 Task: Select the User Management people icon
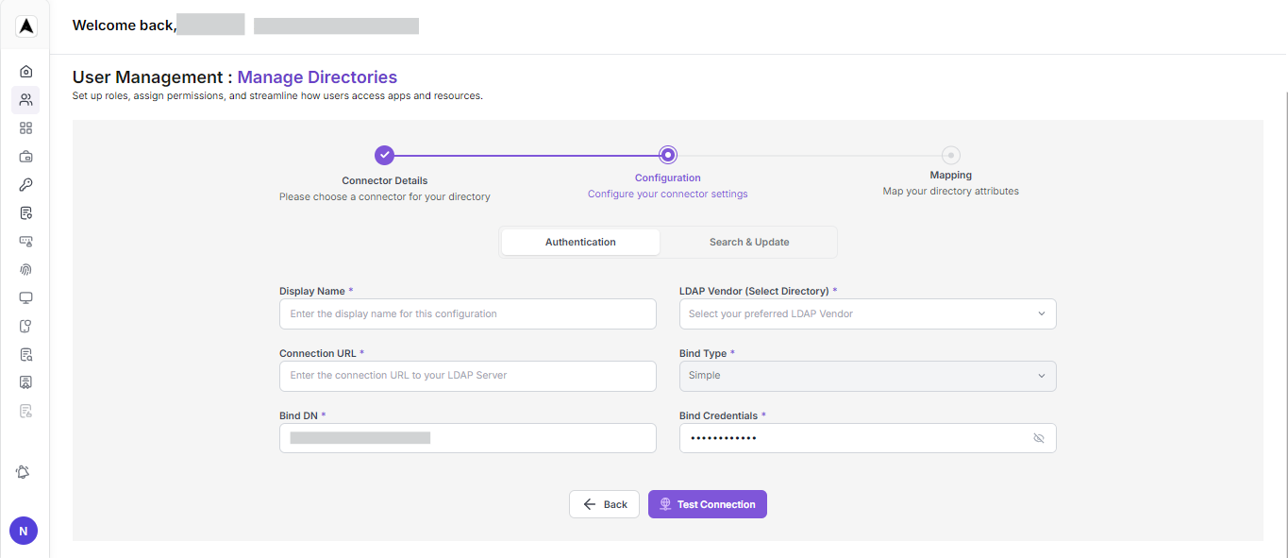[x=25, y=99]
